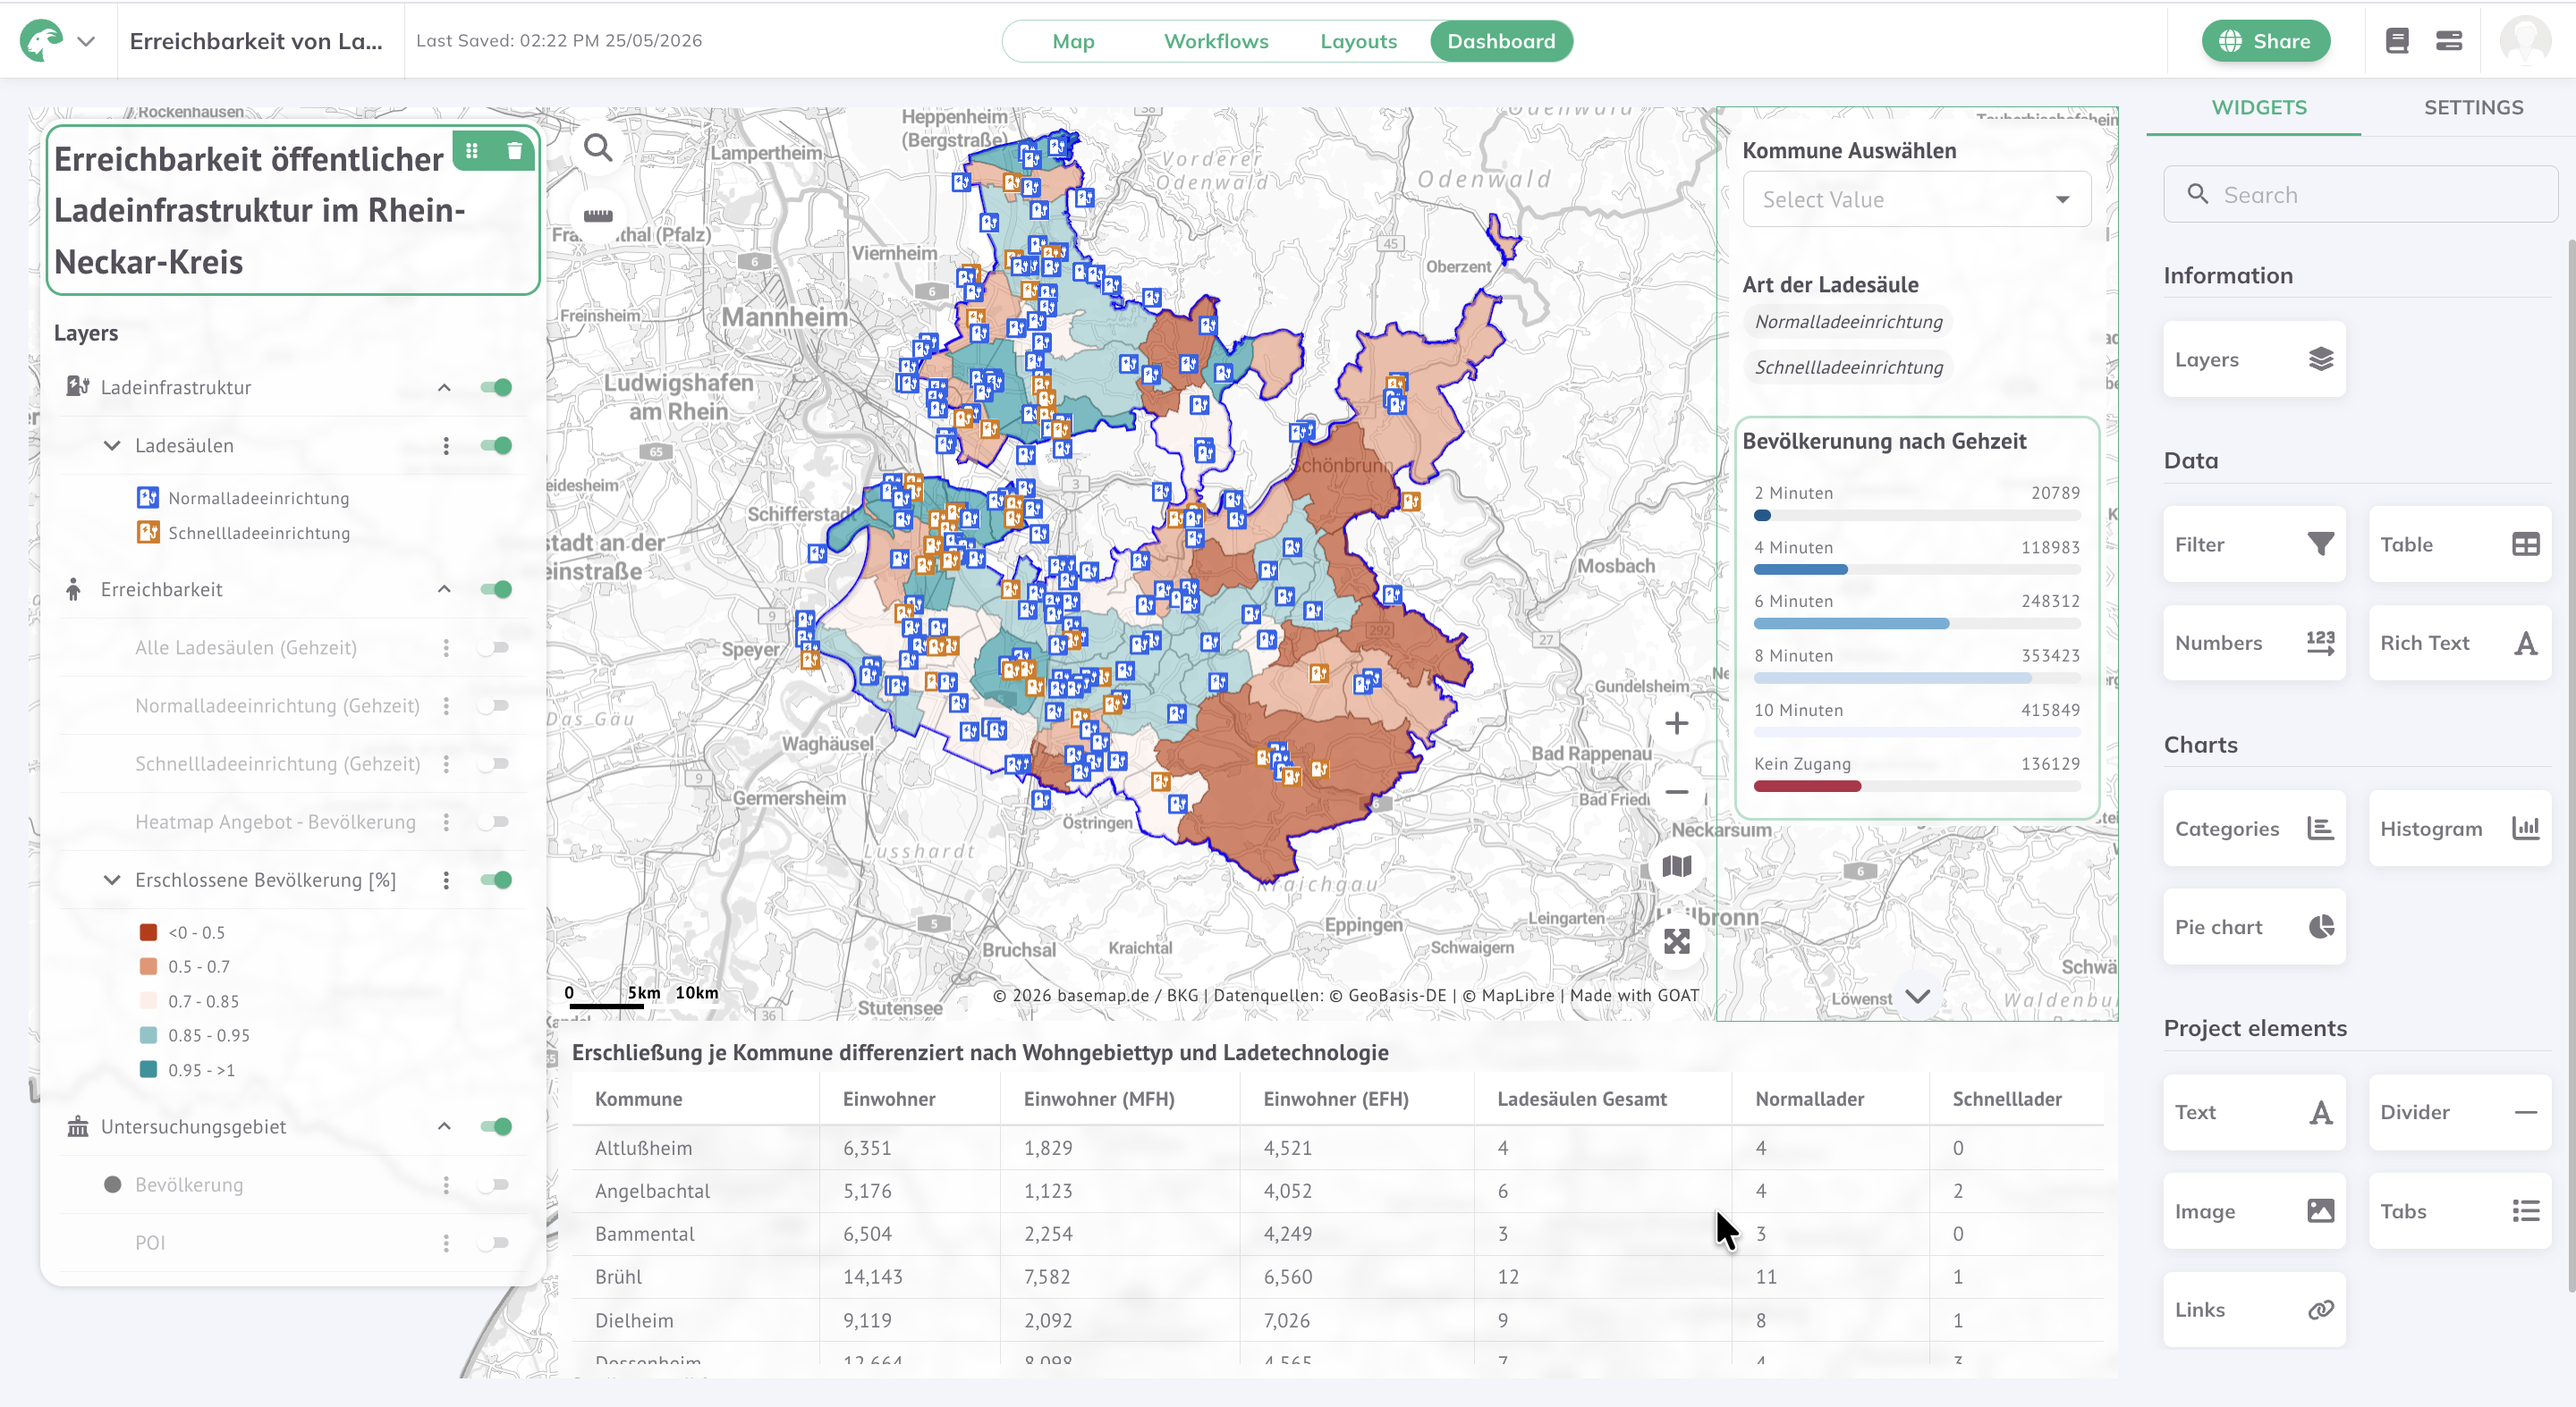2576x1407 pixels.
Task: Collapse the Erreichbarkeit group
Action: 444,590
